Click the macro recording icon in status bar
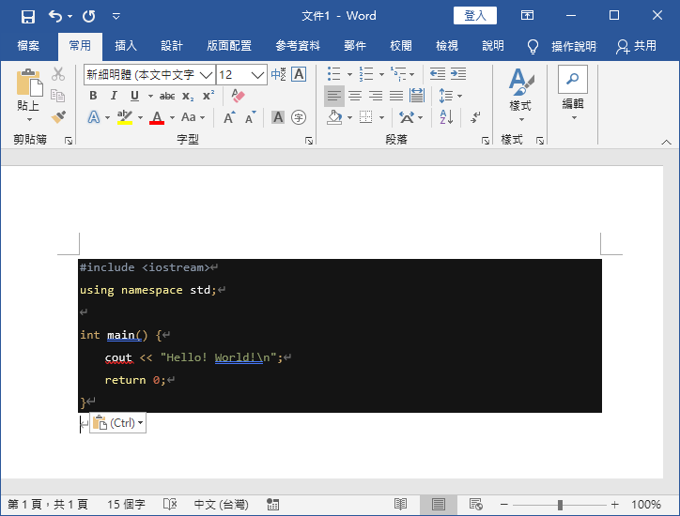 [x=272, y=505]
